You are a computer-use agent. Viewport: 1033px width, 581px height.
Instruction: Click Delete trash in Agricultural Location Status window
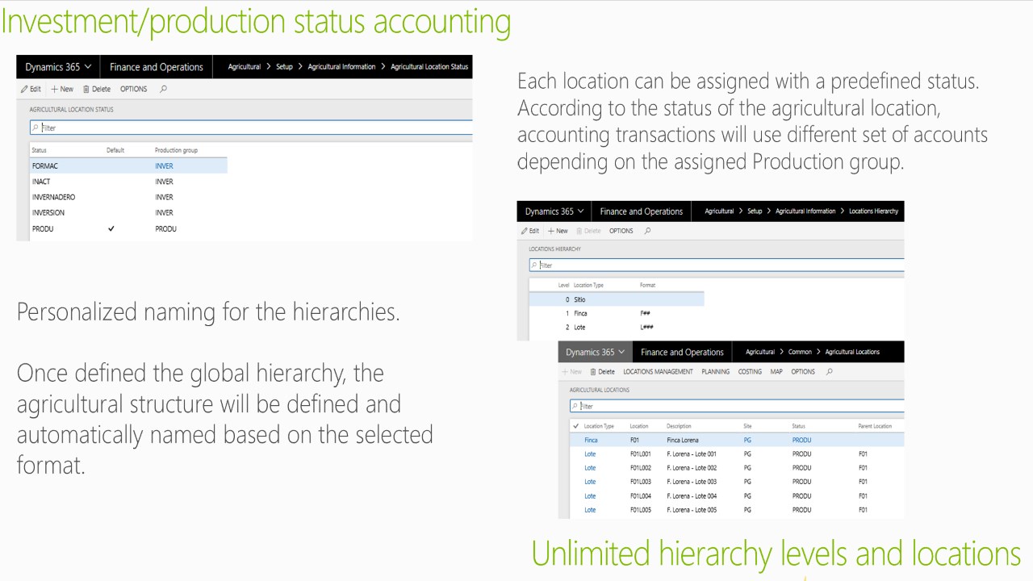point(97,90)
